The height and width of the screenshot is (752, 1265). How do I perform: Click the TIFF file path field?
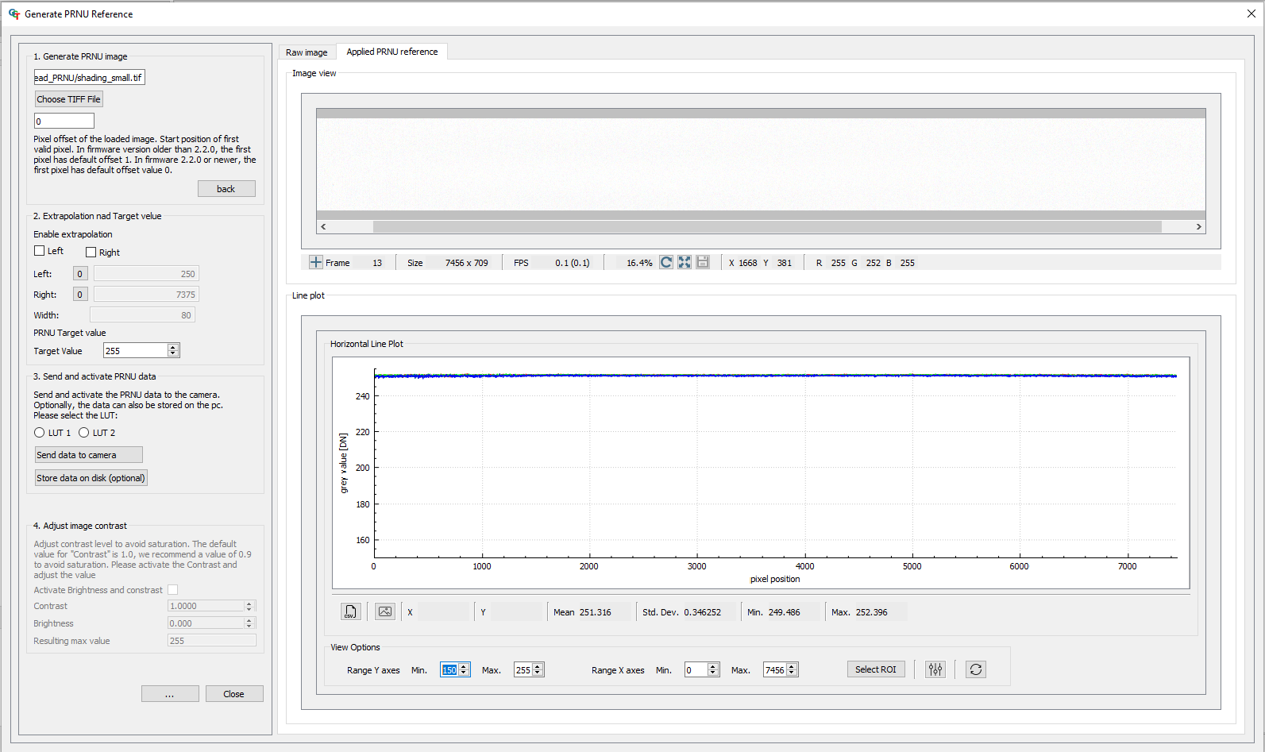click(x=89, y=77)
